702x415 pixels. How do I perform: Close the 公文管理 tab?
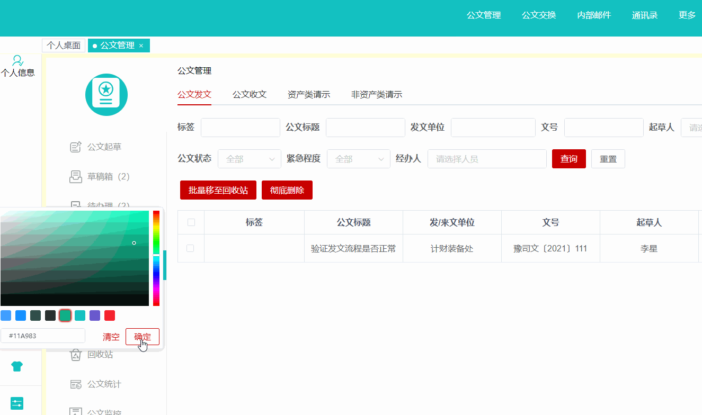click(141, 46)
